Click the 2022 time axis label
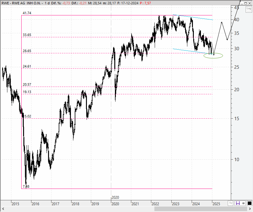 coord(155,204)
